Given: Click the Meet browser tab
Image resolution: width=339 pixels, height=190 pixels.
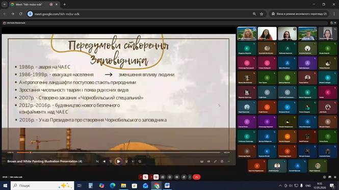Looking at the screenshot, I should point(35,4).
